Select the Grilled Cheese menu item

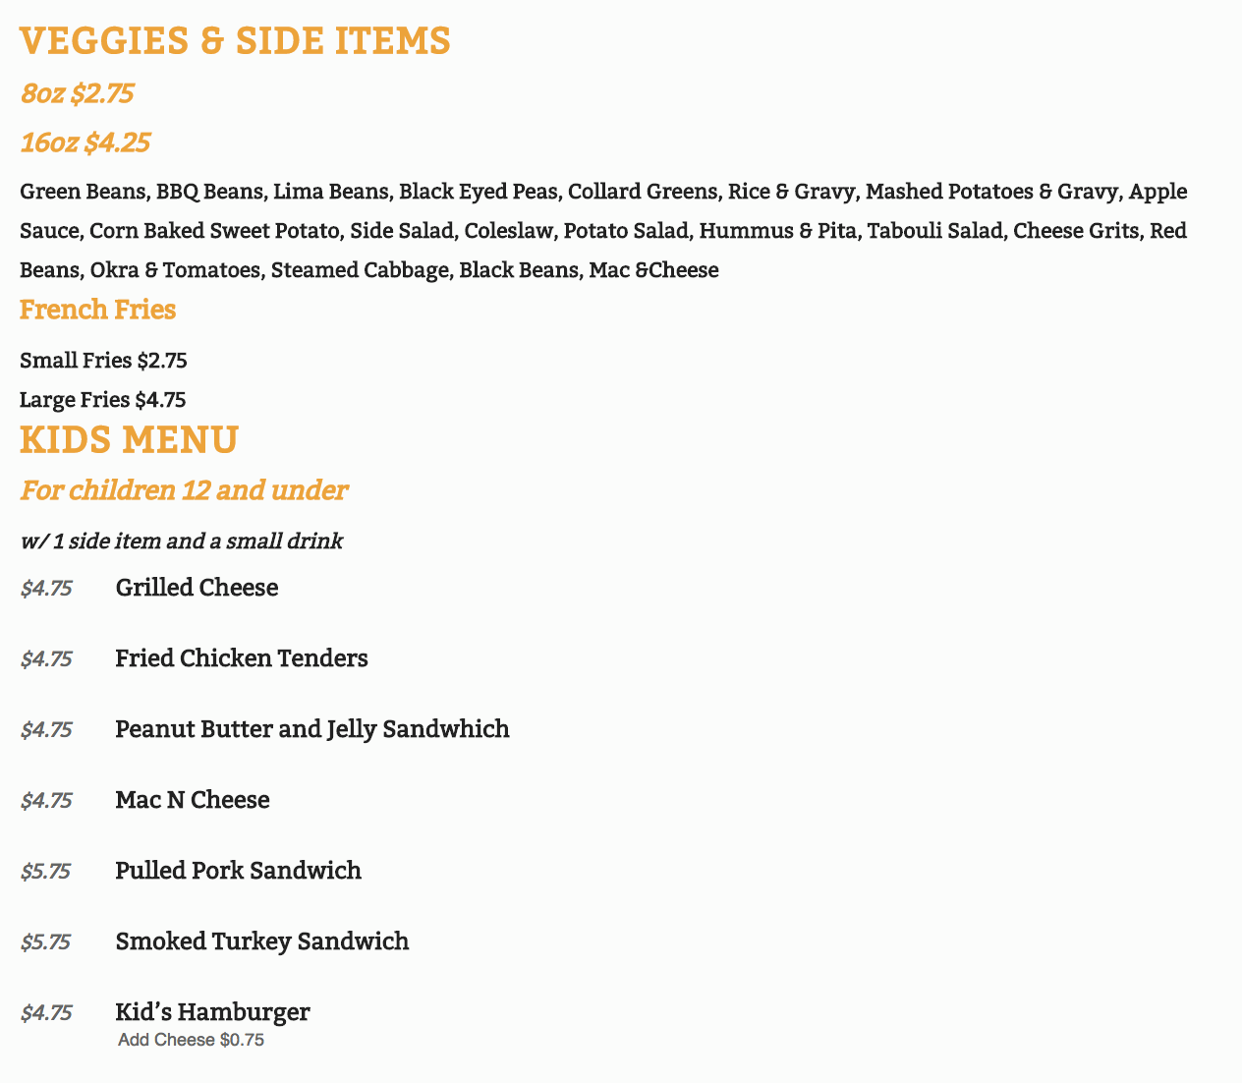tap(197, 588)
